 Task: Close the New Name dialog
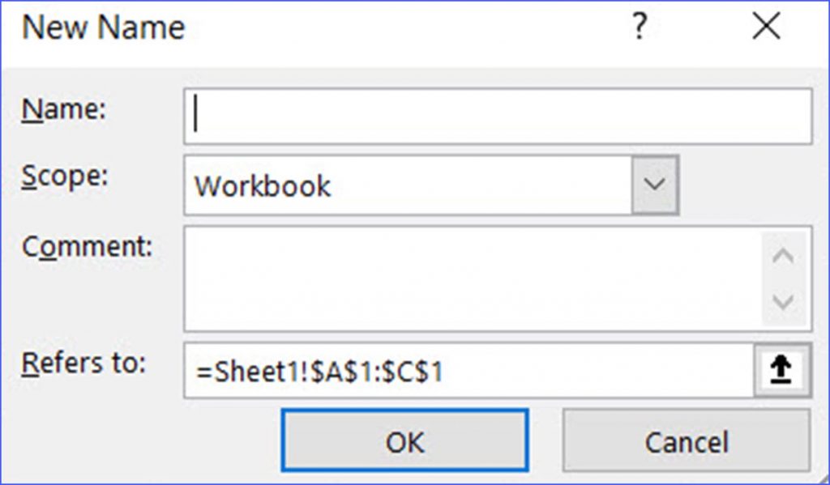pyautogui.click(x=766, y=28)
